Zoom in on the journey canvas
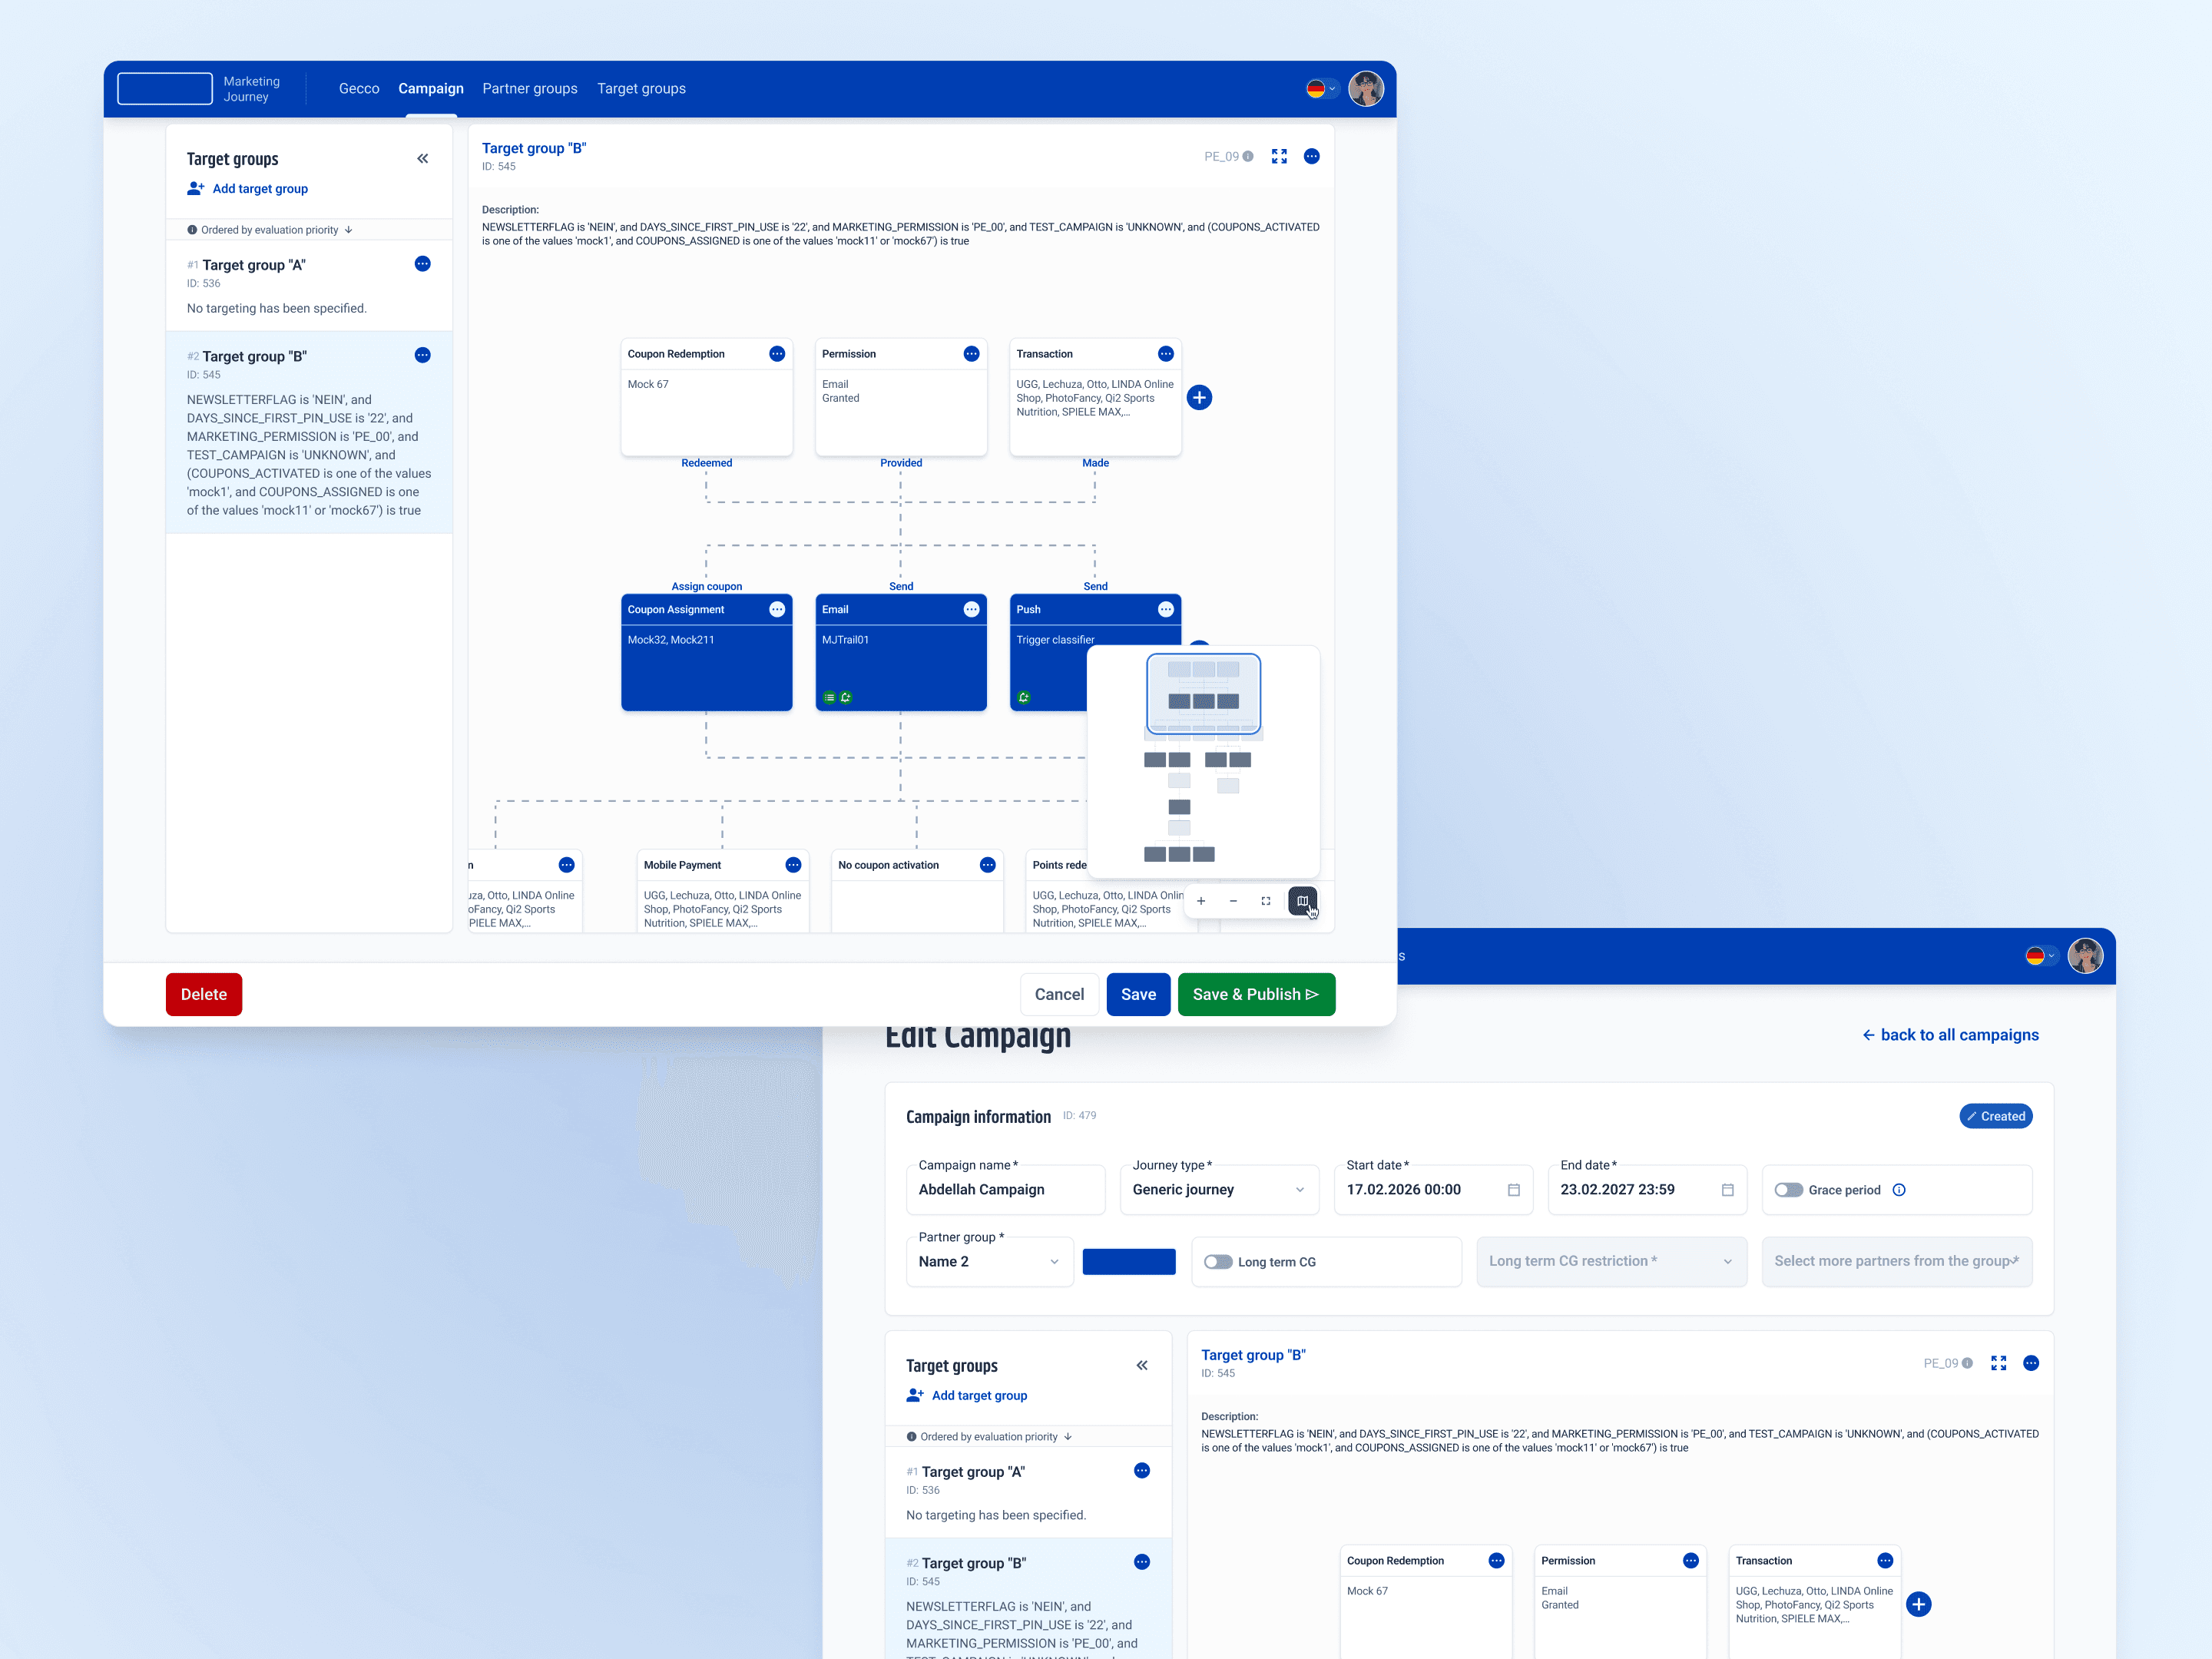2212x1659 pixels. pyautogui.click(x=1201, y=901)
